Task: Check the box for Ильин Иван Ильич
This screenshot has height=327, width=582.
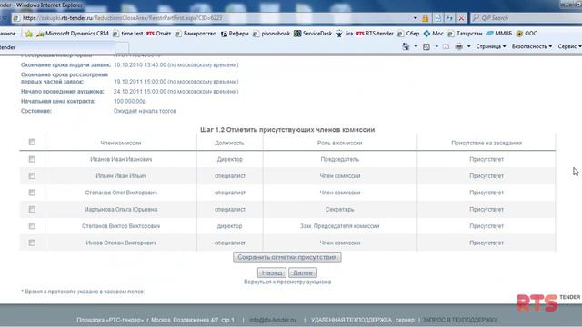Action: [32, 175]
